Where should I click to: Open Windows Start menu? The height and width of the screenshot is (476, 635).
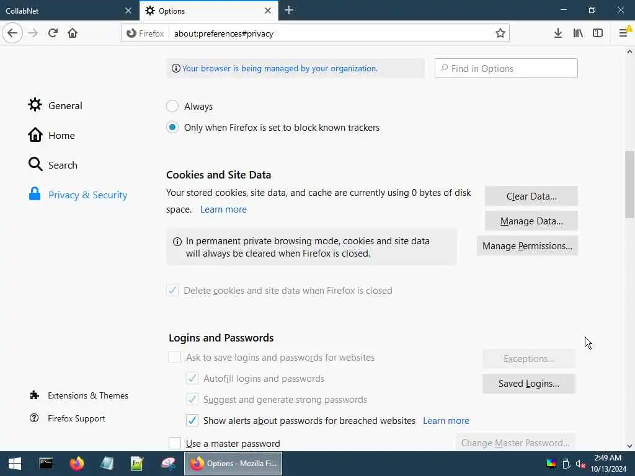15,464
